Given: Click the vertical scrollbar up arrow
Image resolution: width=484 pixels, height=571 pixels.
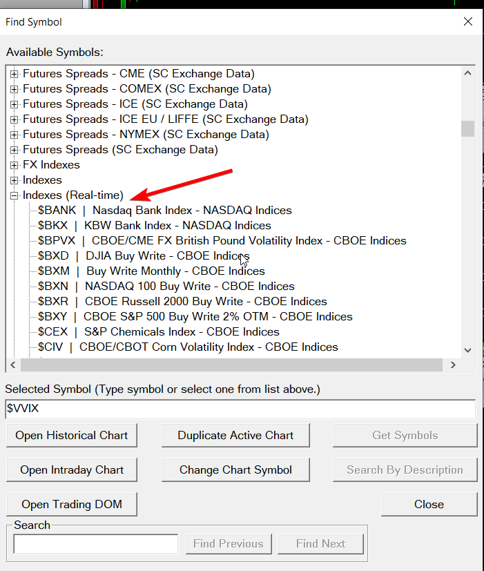Looking at the screenshot, I should tap(467, 73).
